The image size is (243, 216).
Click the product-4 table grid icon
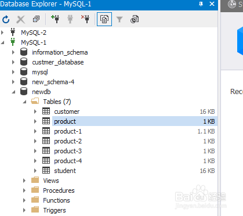click(46, 161)
